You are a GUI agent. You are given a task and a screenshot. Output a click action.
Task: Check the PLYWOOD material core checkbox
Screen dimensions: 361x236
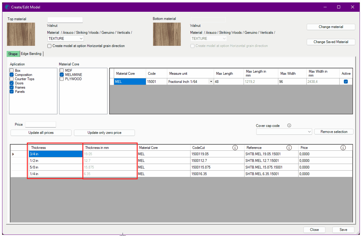tap(62, 79)
